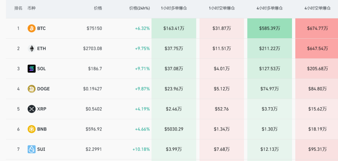Sort by 4小时空单爆仓 column header
338x161 pixels.
pos(317,8)
